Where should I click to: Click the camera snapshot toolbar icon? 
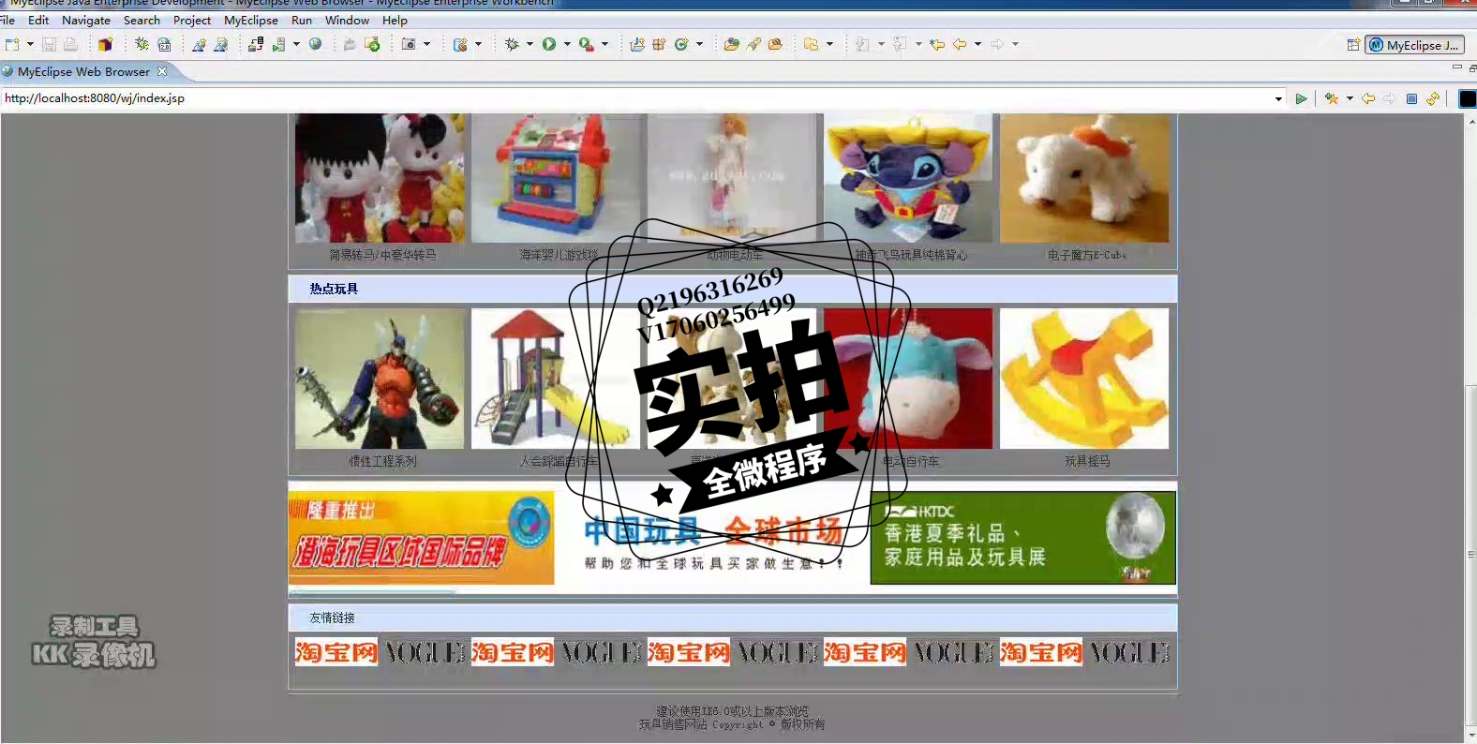(x=409, y=44)
